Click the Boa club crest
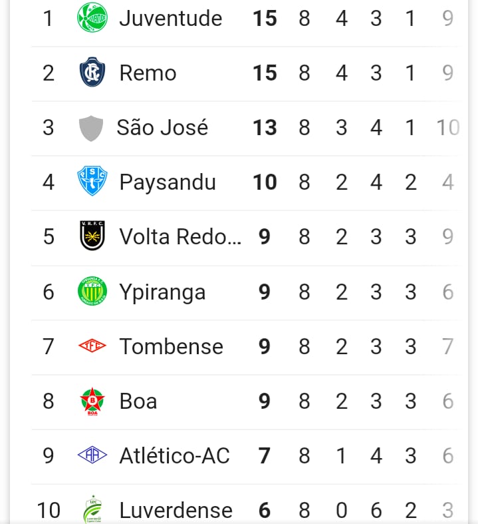 click(92, 401)
